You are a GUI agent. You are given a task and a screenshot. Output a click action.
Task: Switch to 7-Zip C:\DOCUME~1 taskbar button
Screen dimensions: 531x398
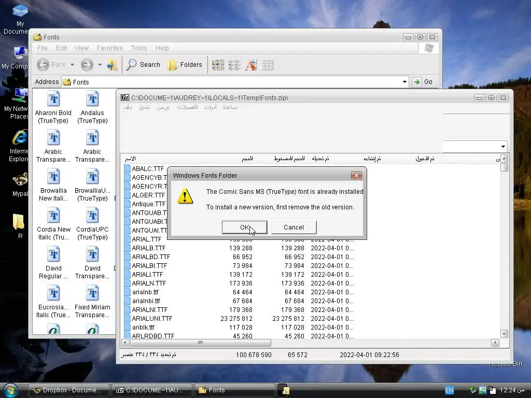pyautogui.click(x=152, y=390)
